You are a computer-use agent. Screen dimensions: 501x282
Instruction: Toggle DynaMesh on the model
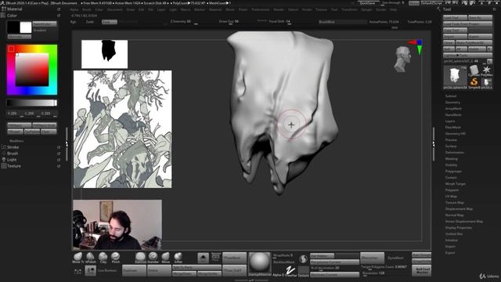coord(396,258)
